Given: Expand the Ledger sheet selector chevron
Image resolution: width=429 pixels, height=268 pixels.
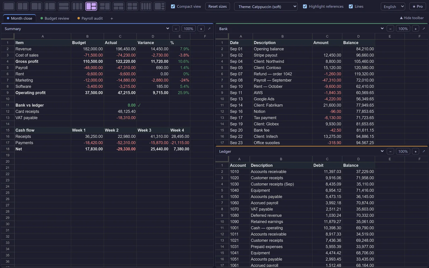Looking at the screenshot, I should (382, 151).
